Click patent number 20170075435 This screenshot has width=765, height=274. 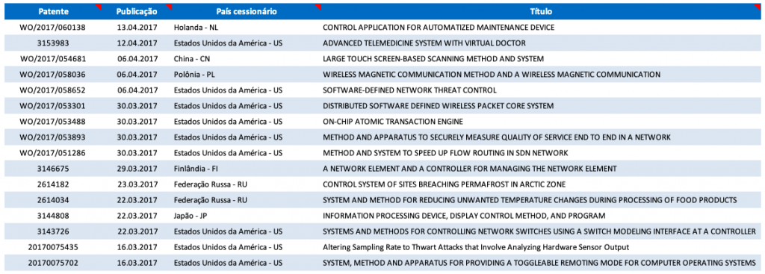(53, 247)
